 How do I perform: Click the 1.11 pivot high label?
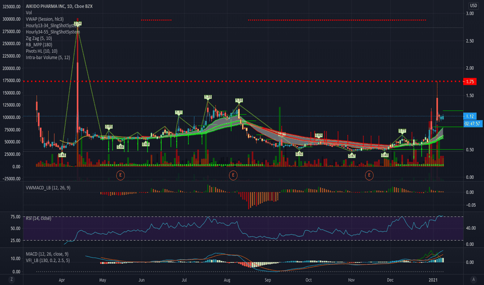179,112
